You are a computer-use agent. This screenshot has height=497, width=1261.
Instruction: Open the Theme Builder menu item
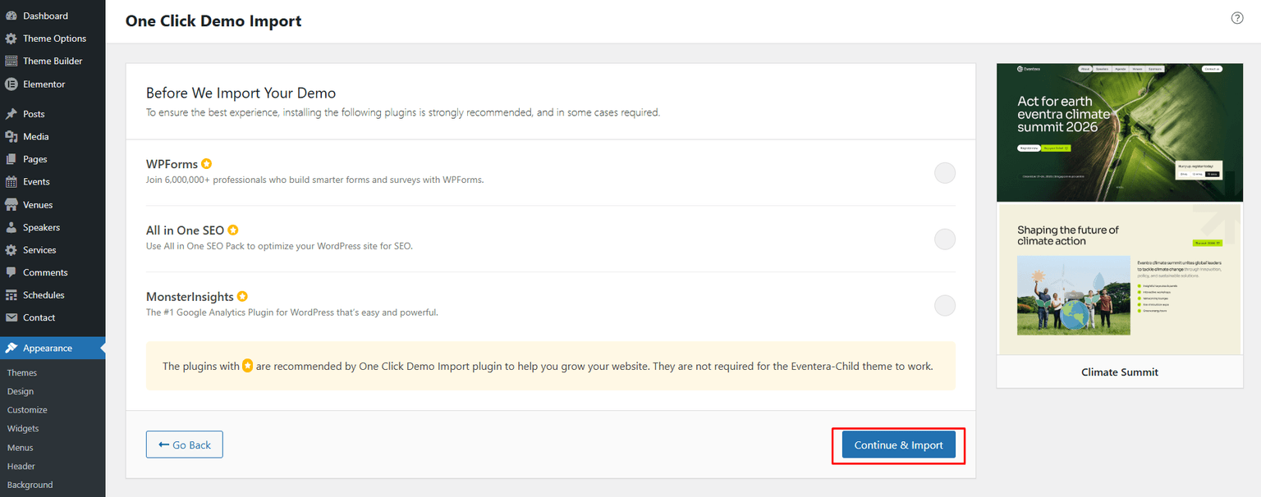(x=53, y=61)
